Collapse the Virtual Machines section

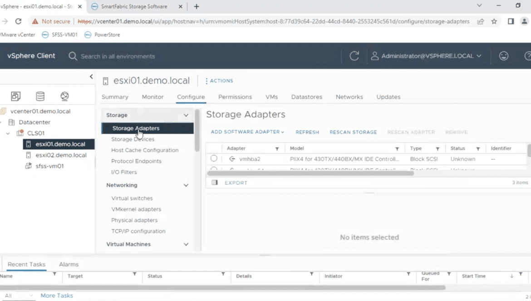tap(186, 244)
